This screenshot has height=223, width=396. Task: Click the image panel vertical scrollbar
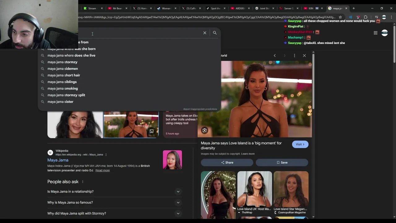coord(313,82)
